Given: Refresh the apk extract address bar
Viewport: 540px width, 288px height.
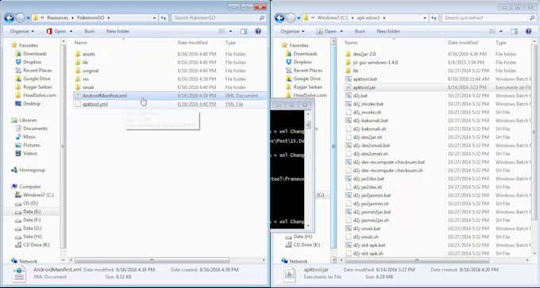Looking at the screenshot, I should (434, 18).
